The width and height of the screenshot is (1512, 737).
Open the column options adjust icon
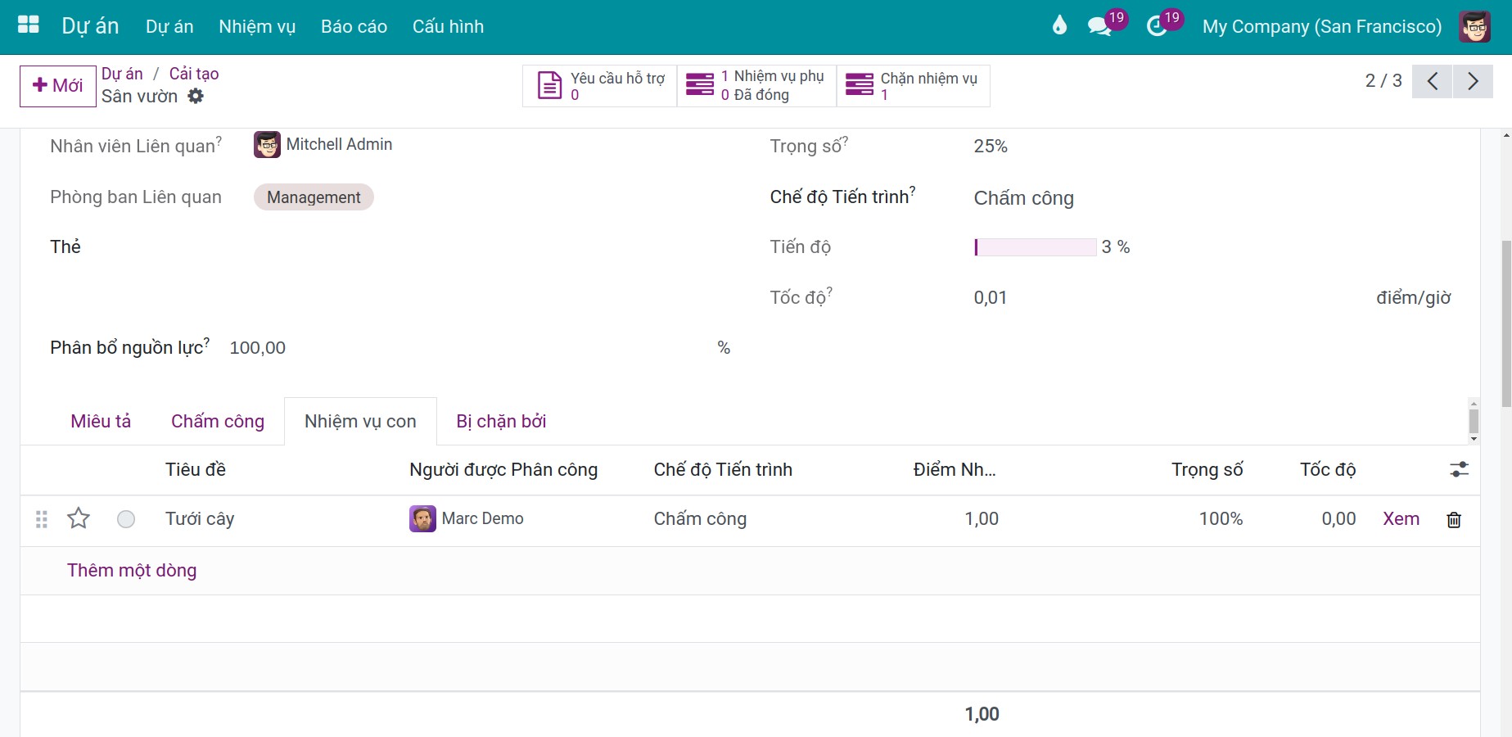pyautogui.click(x=1459, y=469)
